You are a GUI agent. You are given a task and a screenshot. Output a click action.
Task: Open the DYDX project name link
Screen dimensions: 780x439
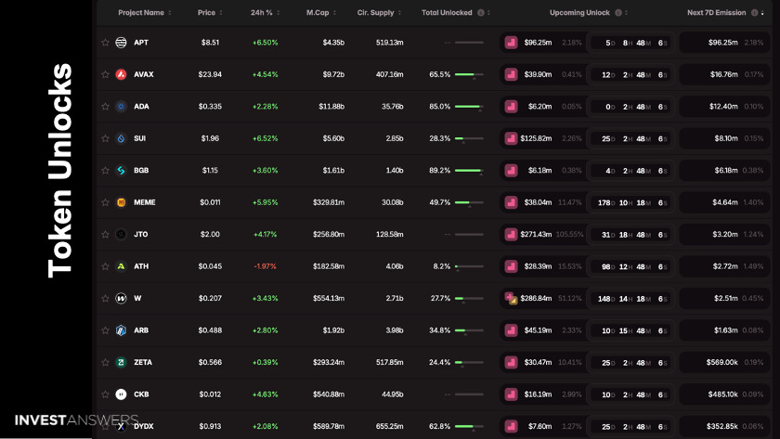pos(144,426)
